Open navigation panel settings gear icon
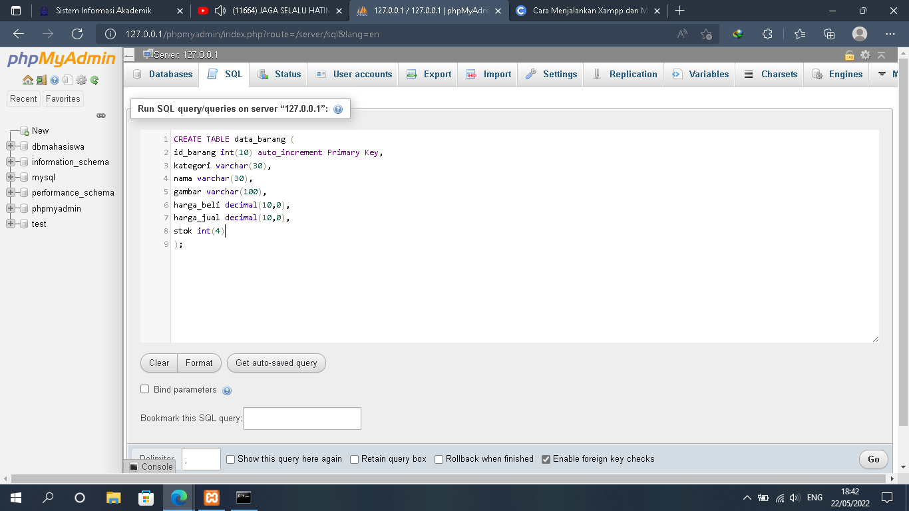909x511 pixels. pos(81,81)
